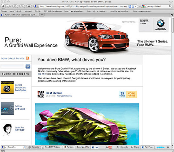Select the Pure Graffiti Wall tab
Screen dimensions: 174x152
click(x=20, y=15)
